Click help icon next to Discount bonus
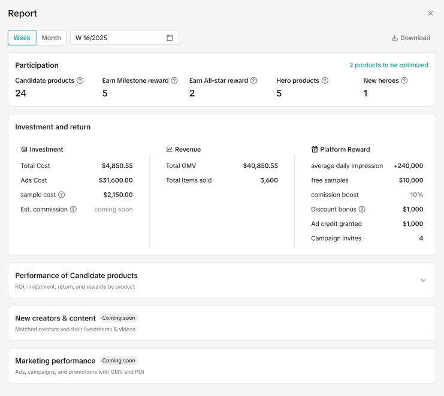This screenshot has width=444, height=396. click(362, 209)
